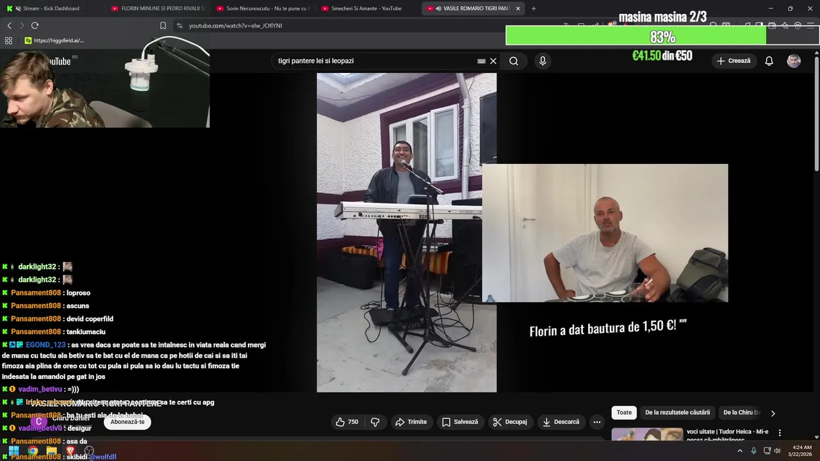
Task: Open the volume tray icon
Action: (777, 451)
